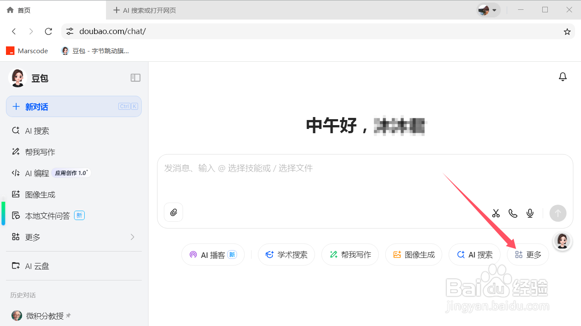
Task: Click the 应用创作 1.0 badge
Action: tap(71, 173)
